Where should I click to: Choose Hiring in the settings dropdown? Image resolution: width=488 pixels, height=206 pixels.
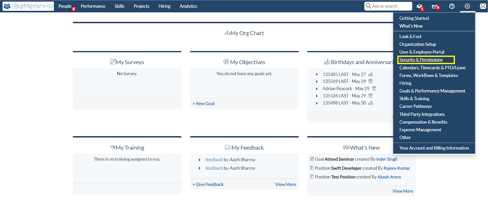(405, 83)
